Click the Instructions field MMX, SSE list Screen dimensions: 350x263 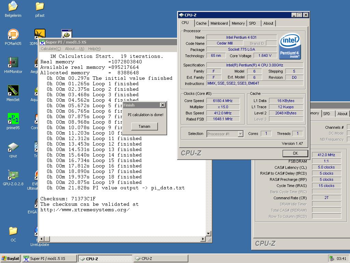tap(255, 83)
